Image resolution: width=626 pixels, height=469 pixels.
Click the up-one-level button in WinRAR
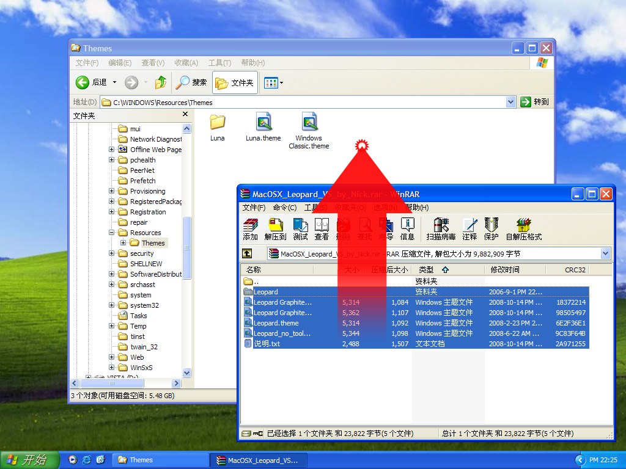(247, 253)
